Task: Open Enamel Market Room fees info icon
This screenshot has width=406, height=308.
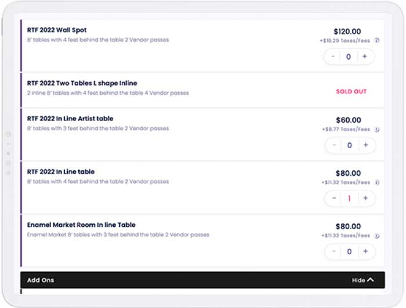Action: [x=377, y=236]
